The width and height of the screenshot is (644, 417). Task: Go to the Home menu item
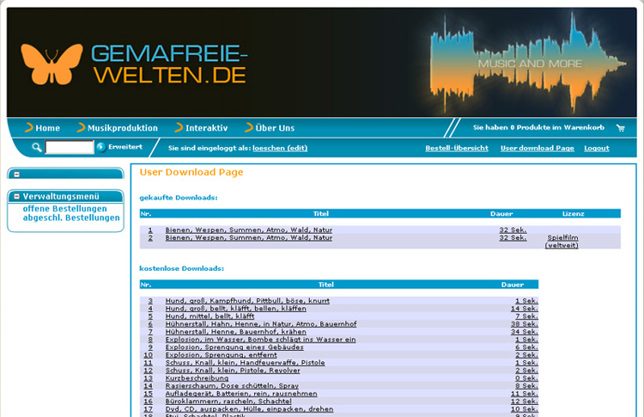(47, 128)
